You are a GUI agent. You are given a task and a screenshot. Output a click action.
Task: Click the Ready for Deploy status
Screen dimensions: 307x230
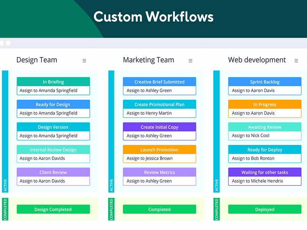pos(265,149)
